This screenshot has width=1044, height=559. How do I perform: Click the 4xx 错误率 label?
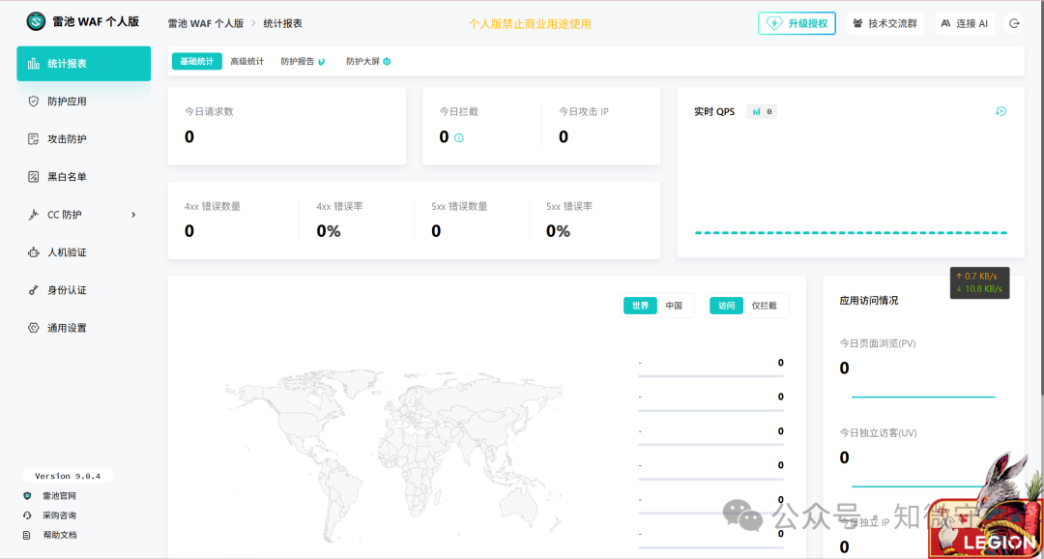tap(339, 207)
